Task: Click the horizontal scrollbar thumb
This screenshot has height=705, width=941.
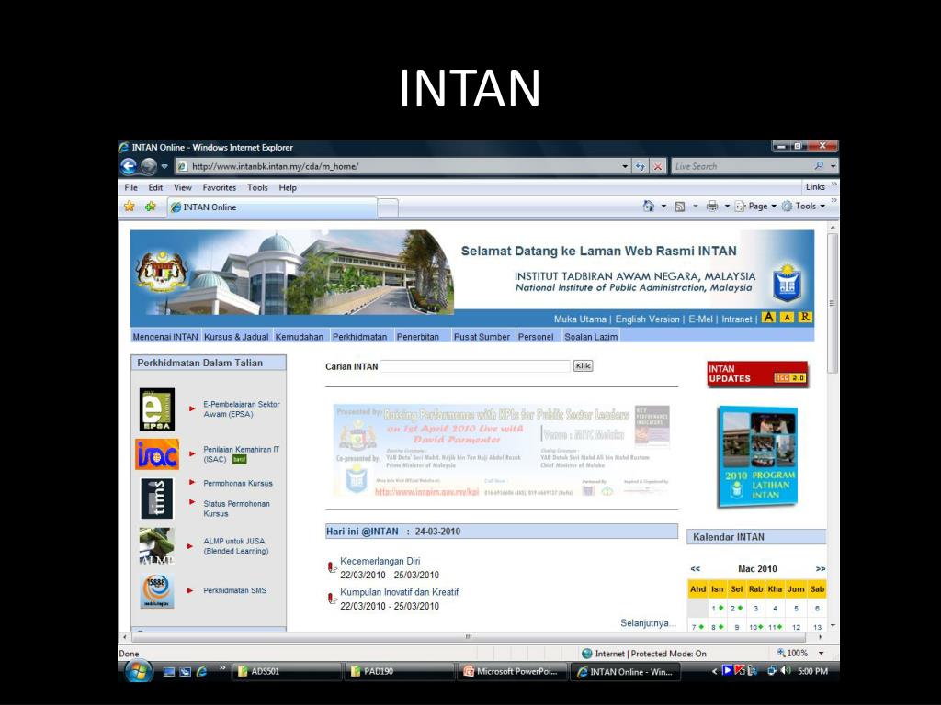Action: point(469,637)
